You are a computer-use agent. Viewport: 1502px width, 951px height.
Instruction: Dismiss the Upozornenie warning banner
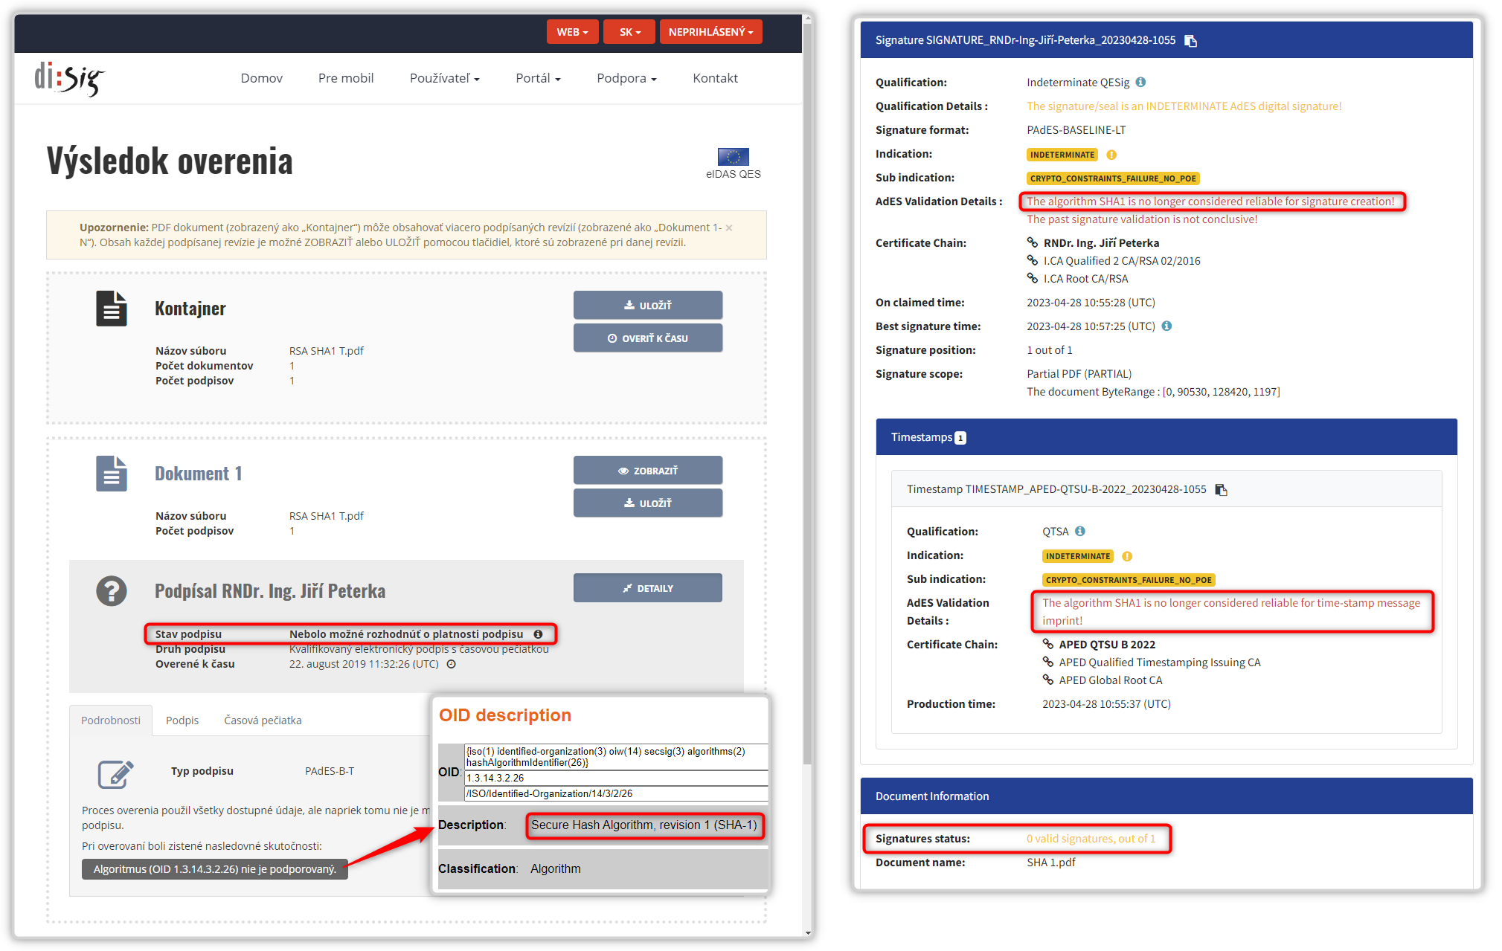point(729,228)
